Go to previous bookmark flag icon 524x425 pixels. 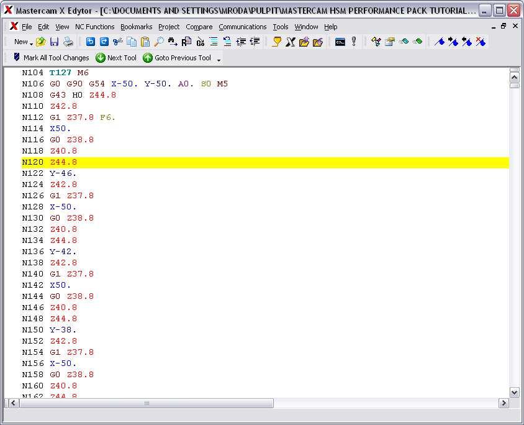click(x=467, y=42)
